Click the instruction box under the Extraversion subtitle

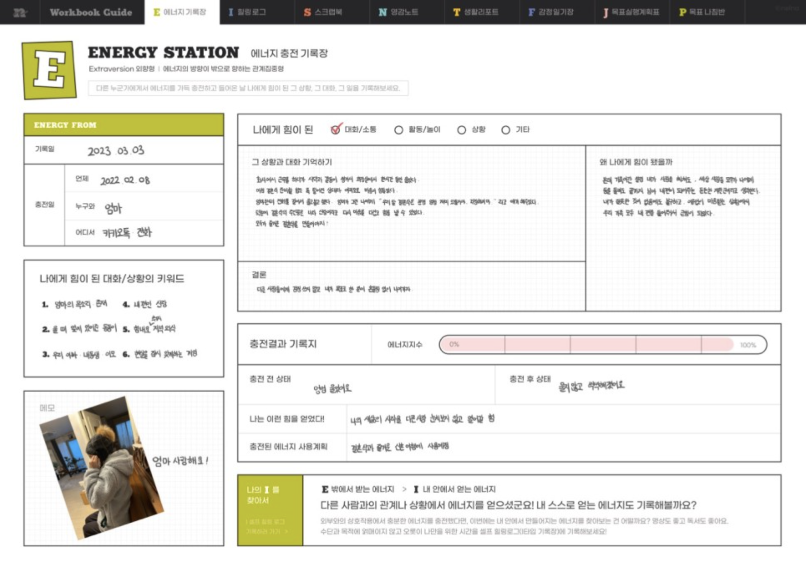click(248, 88)
